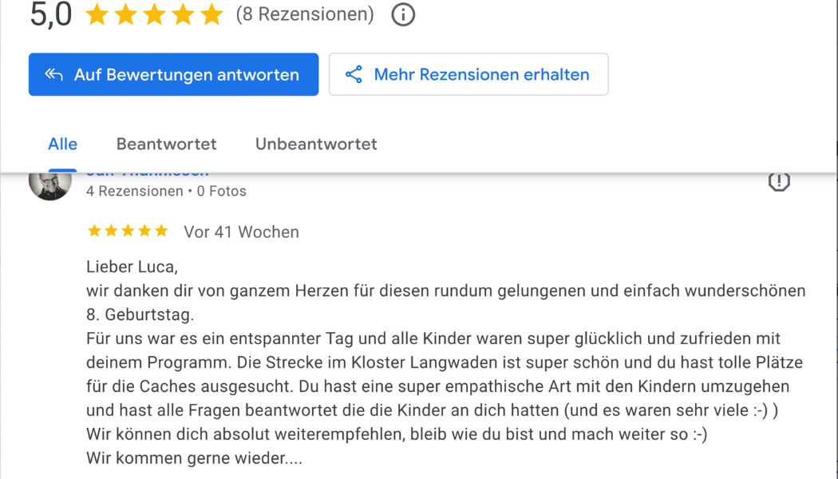This screenshot has height=479, width=838.
Task: Open the partially hidden reviewer name link
Action: (x=148, y=175)
